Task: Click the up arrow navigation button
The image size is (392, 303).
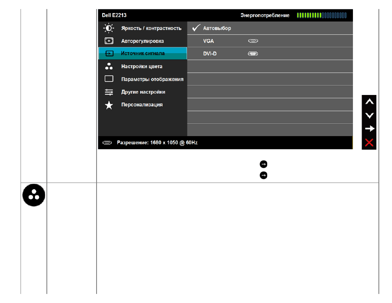Action: click(x=369, y=102)
